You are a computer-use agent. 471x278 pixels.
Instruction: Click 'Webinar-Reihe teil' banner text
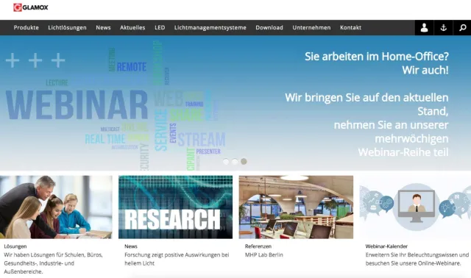pos(403,152)
